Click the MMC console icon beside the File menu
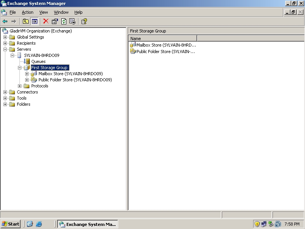 point(4,12)
